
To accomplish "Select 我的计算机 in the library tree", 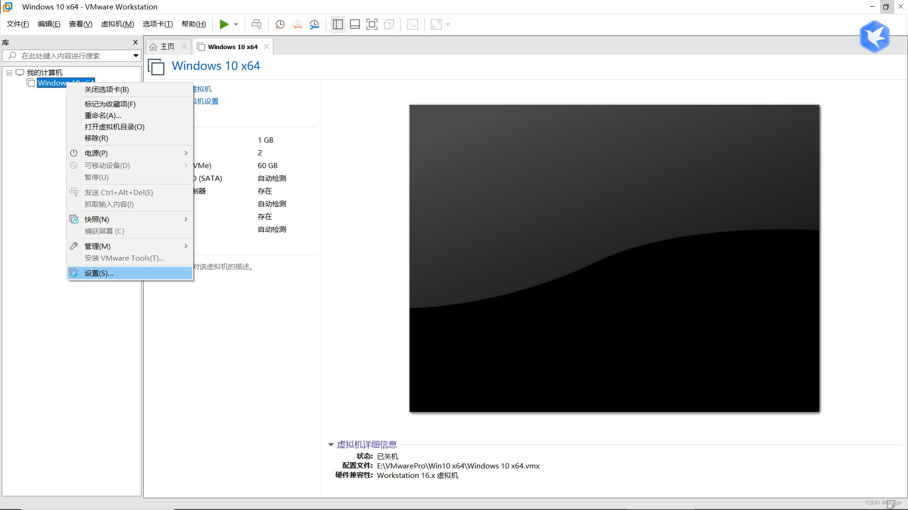I will click(44, 72).
